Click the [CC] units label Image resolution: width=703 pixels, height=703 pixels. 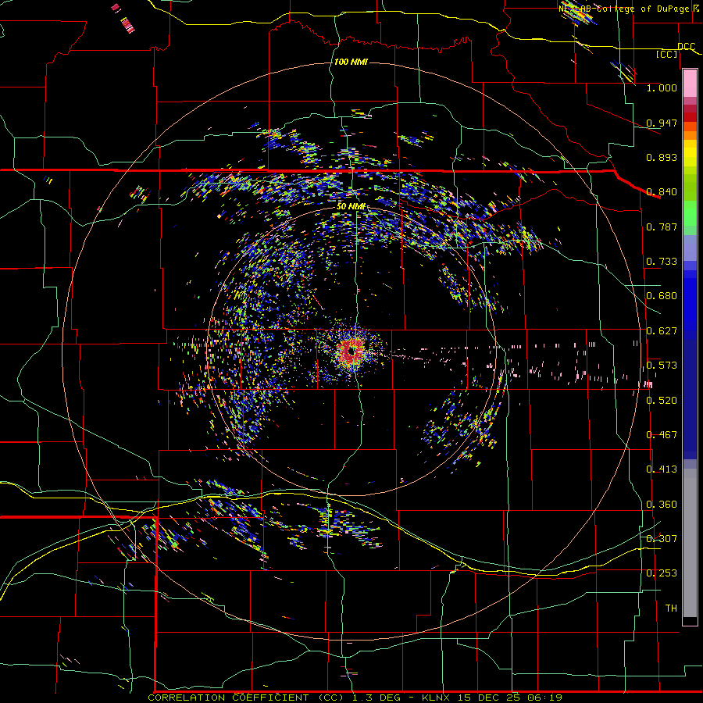pyautogui.click(x=667, y=54)
